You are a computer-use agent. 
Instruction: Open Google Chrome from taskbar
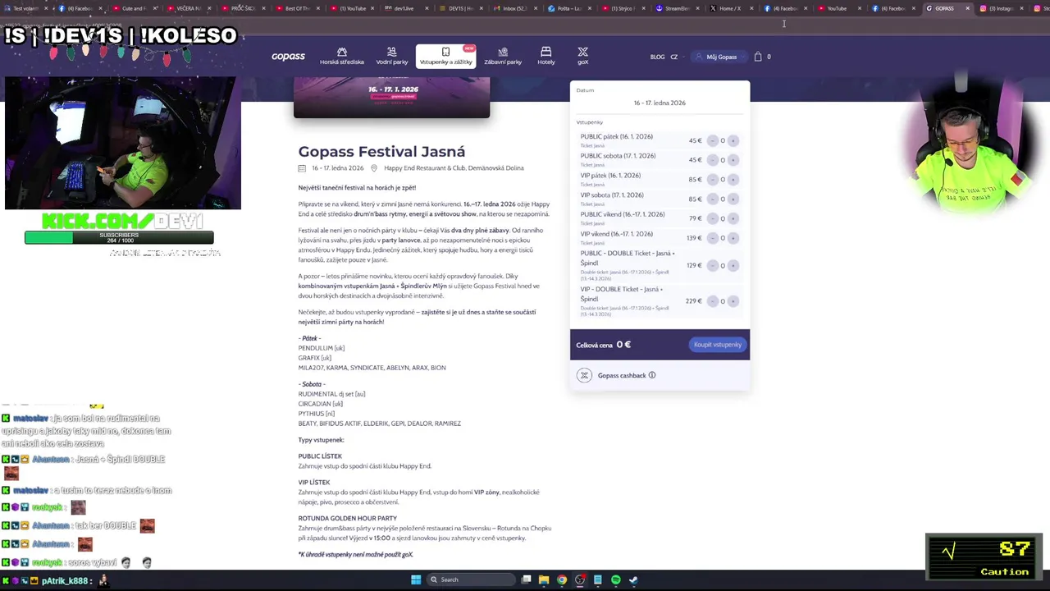[561, 580]
